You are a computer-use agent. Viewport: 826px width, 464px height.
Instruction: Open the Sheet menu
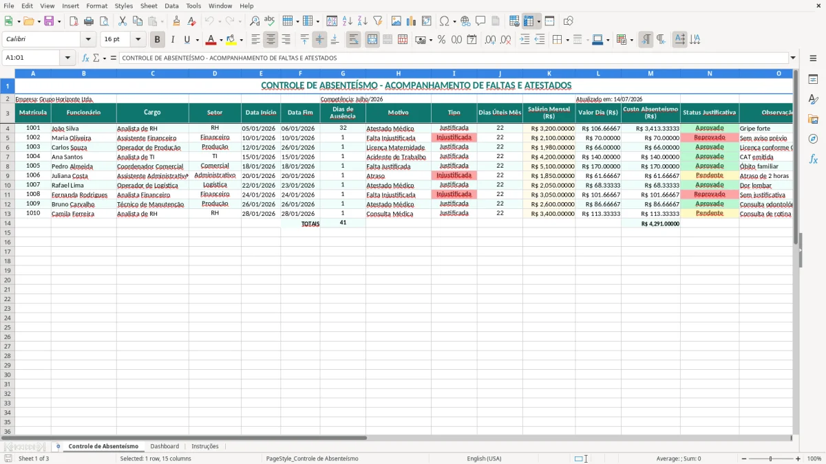tap(149, 5)
